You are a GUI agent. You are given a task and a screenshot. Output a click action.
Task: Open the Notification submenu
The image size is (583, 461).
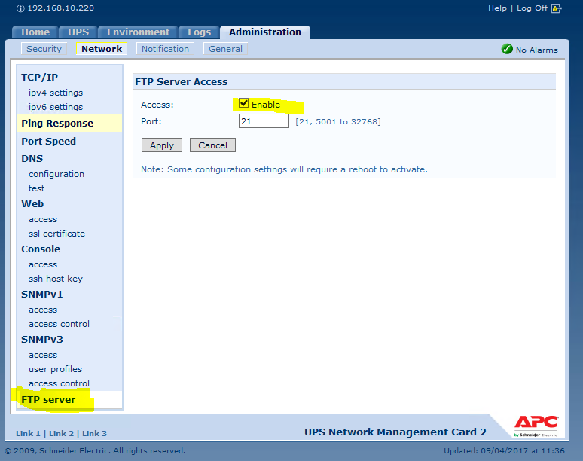coord(165,49)
